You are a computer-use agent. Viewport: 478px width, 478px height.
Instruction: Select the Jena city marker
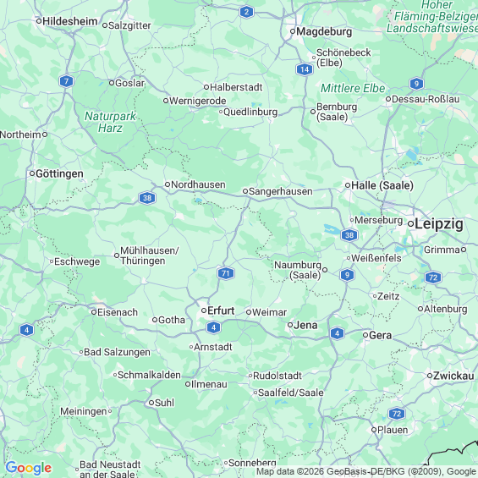point(290,325)
